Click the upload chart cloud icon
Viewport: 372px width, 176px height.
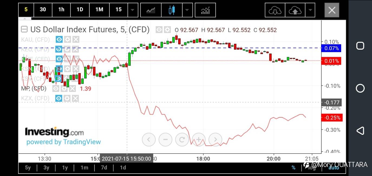[x=295, y=10]
